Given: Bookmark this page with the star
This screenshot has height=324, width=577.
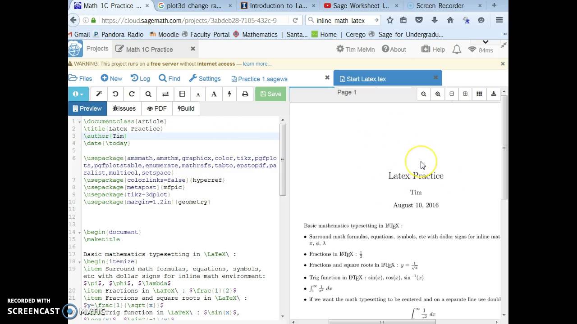Looking at the screenshot, I should tap(390, 20).
